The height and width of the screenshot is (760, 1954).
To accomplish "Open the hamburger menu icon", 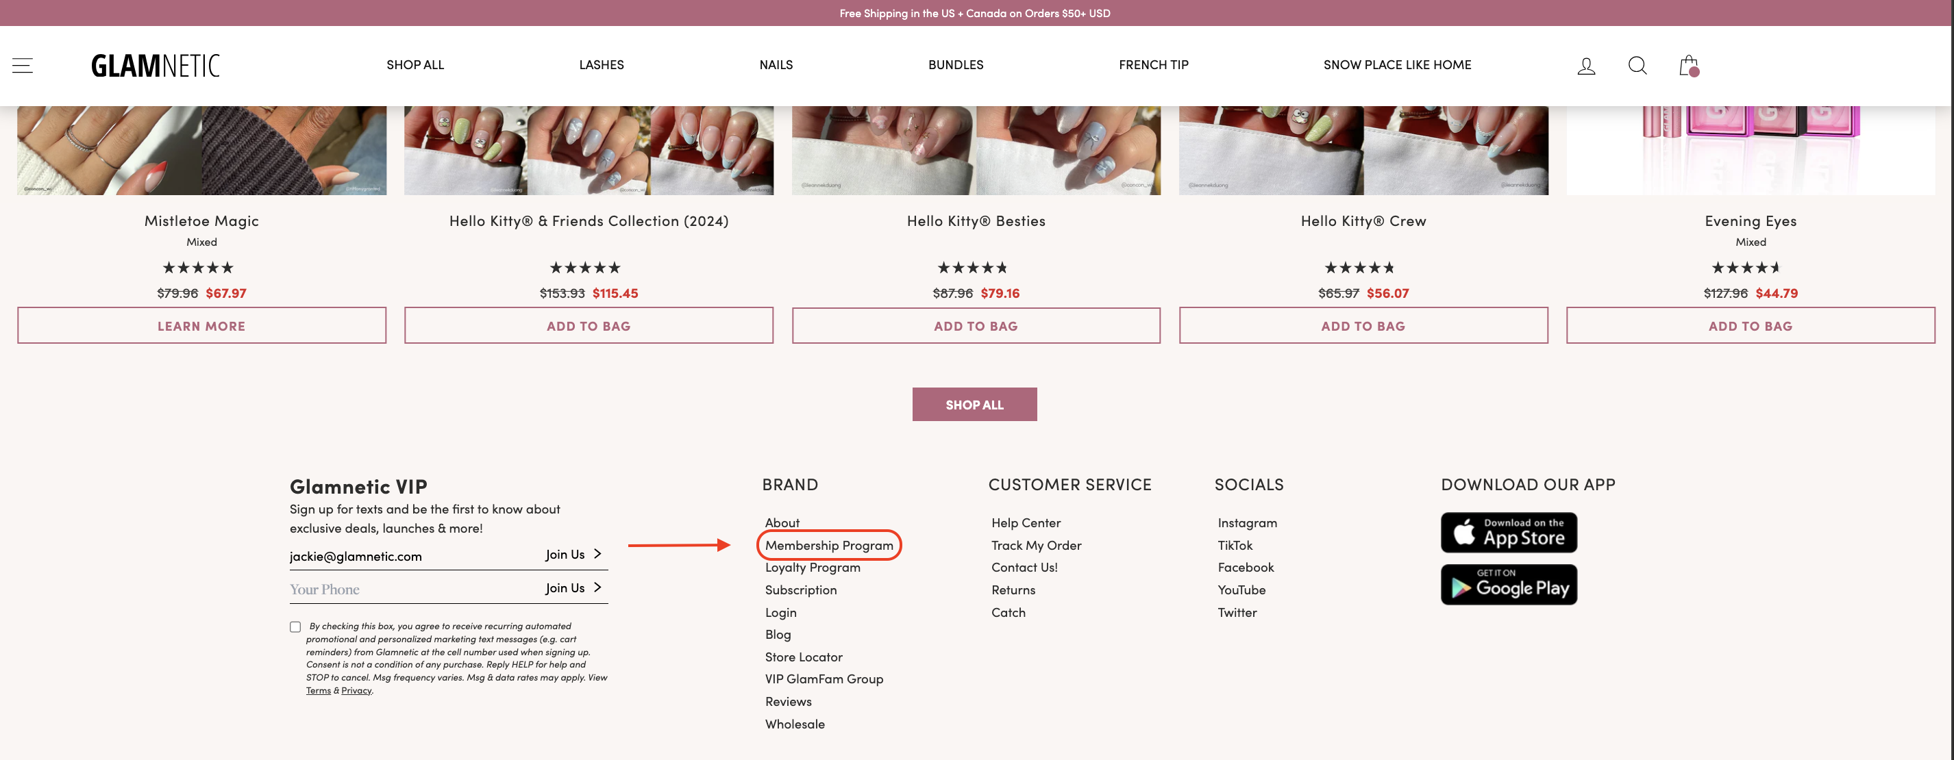I will 23,65.
